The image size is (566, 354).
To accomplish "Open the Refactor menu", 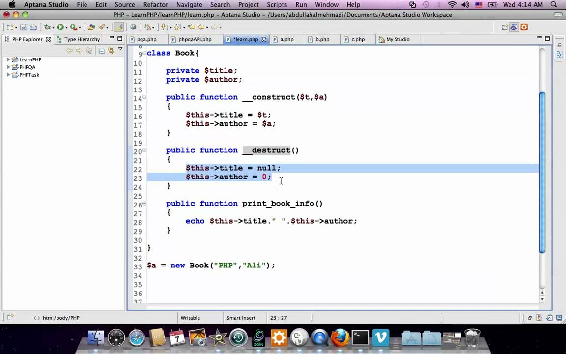I will 156,5.
